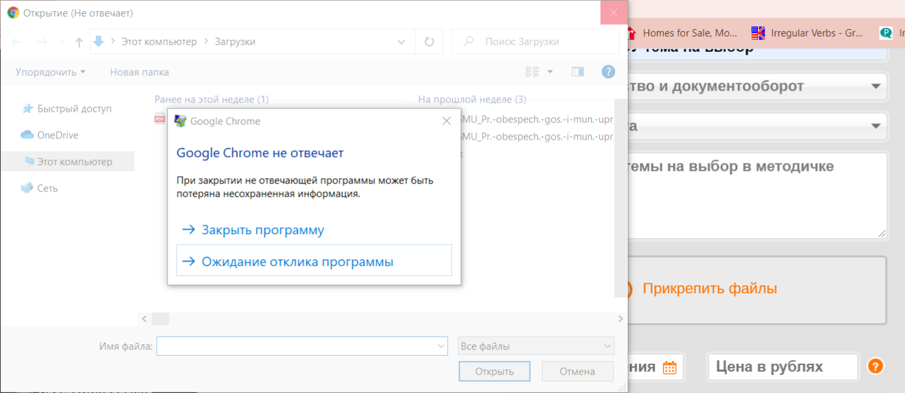This screenshot has height=393, width=905.
Task: Expand the address bar history dropdown
Action: [402, 42]
